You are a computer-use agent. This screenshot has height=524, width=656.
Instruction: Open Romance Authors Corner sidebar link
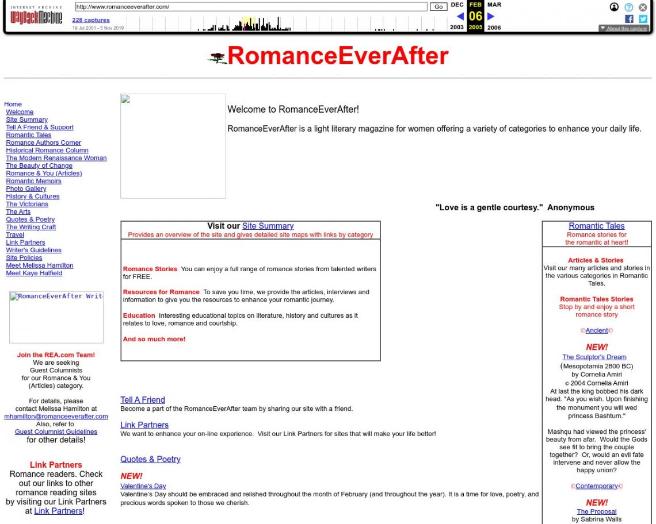pyautogui.click(x=44, y=142)
